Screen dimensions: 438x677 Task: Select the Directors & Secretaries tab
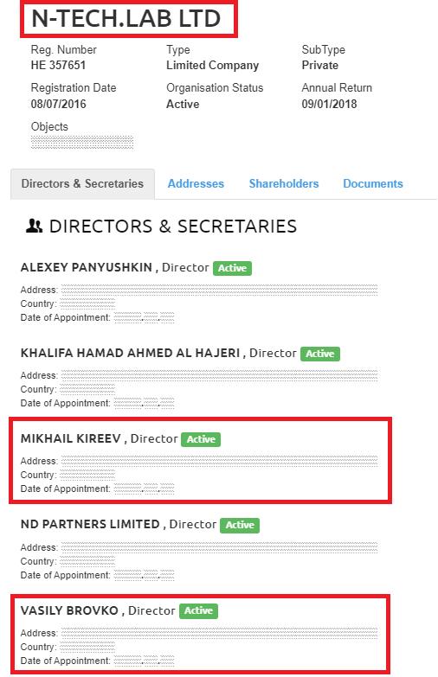82,184
